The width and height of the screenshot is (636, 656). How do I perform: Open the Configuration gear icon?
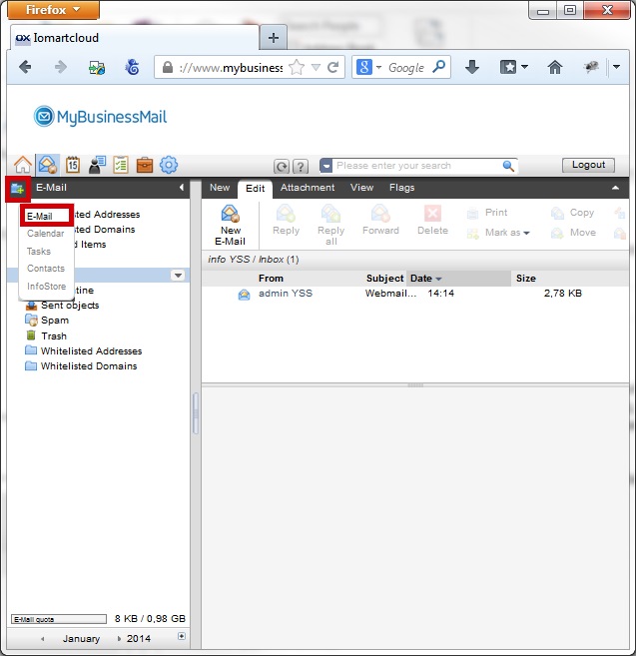pyautogui.click(x=169, y=165)
